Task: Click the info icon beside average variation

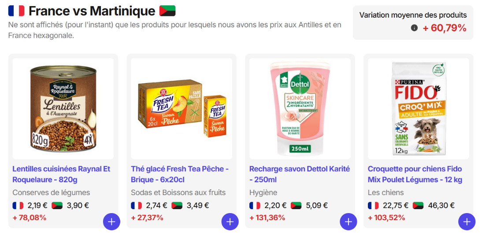Action: [x=414, y=28]
